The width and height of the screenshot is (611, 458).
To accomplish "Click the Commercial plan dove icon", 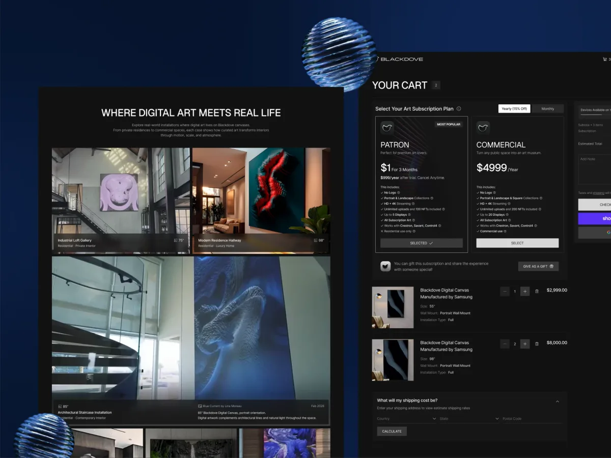I will (x=483, y=128).
